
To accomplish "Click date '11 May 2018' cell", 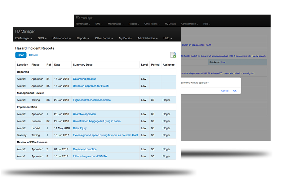I will tap(62, 128).
